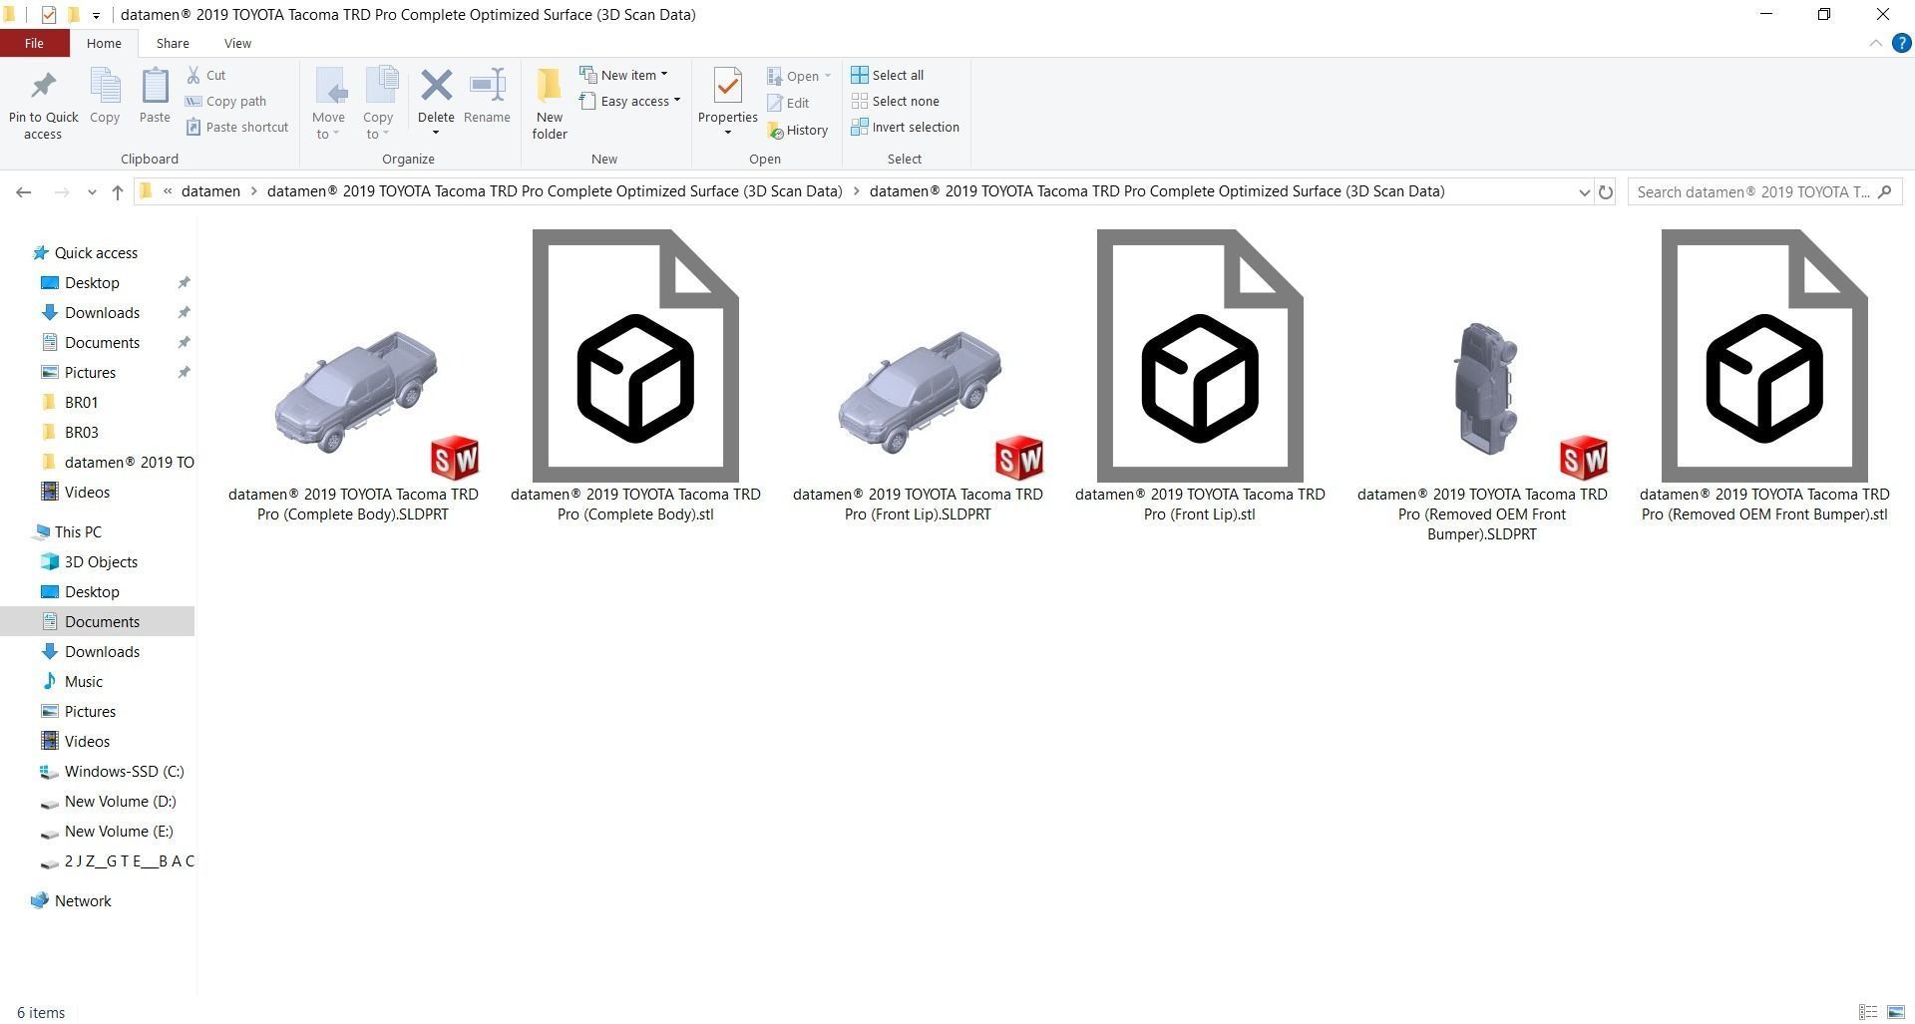Open the Properties checkmark icon
The image size is (1915, 1024).
[728, 86]
